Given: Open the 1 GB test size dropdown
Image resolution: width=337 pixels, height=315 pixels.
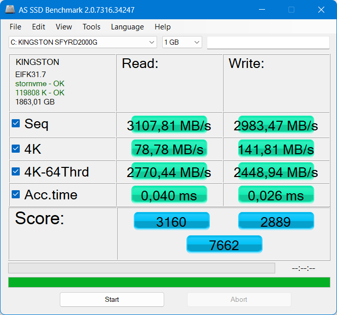Looking at the screenshot, I should (182, 42).
